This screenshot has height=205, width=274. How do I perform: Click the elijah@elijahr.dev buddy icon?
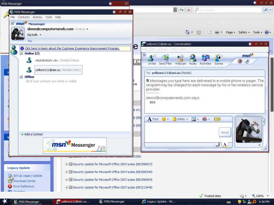(x=29, y=60)
